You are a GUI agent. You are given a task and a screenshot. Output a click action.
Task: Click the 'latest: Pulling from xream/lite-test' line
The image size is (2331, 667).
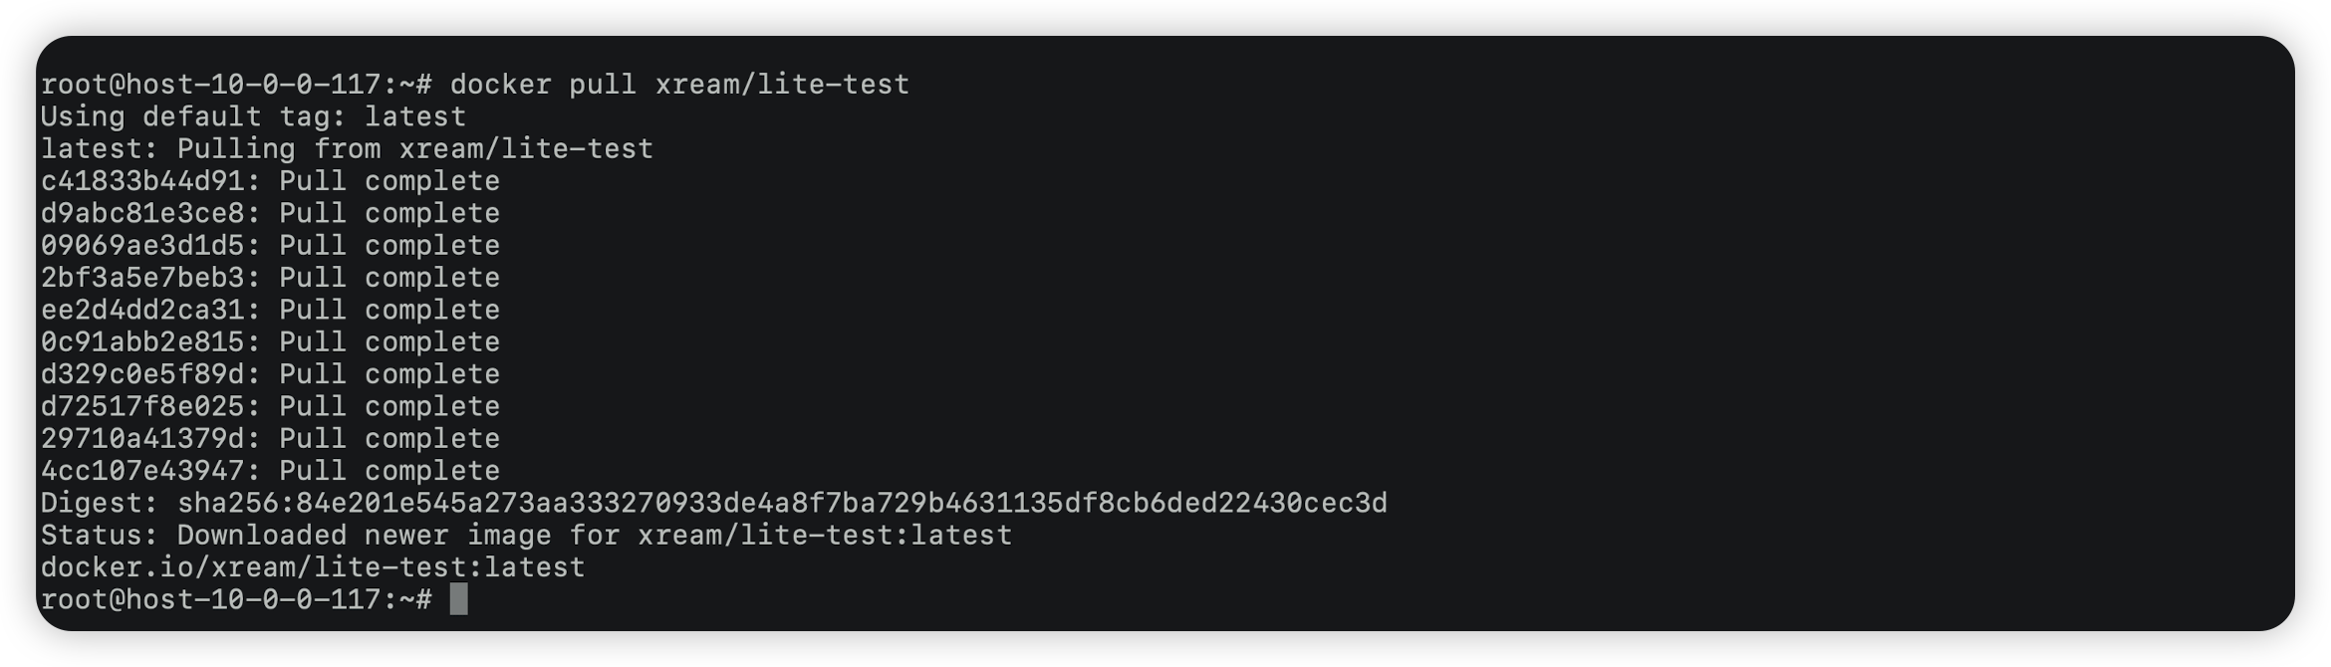[x=347, y=149]
